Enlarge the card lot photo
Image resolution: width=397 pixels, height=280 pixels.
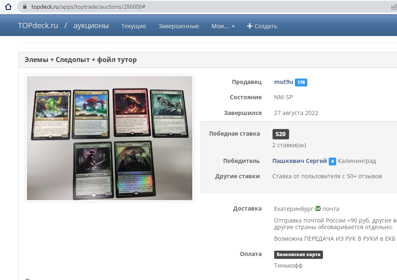click(110, 138)
